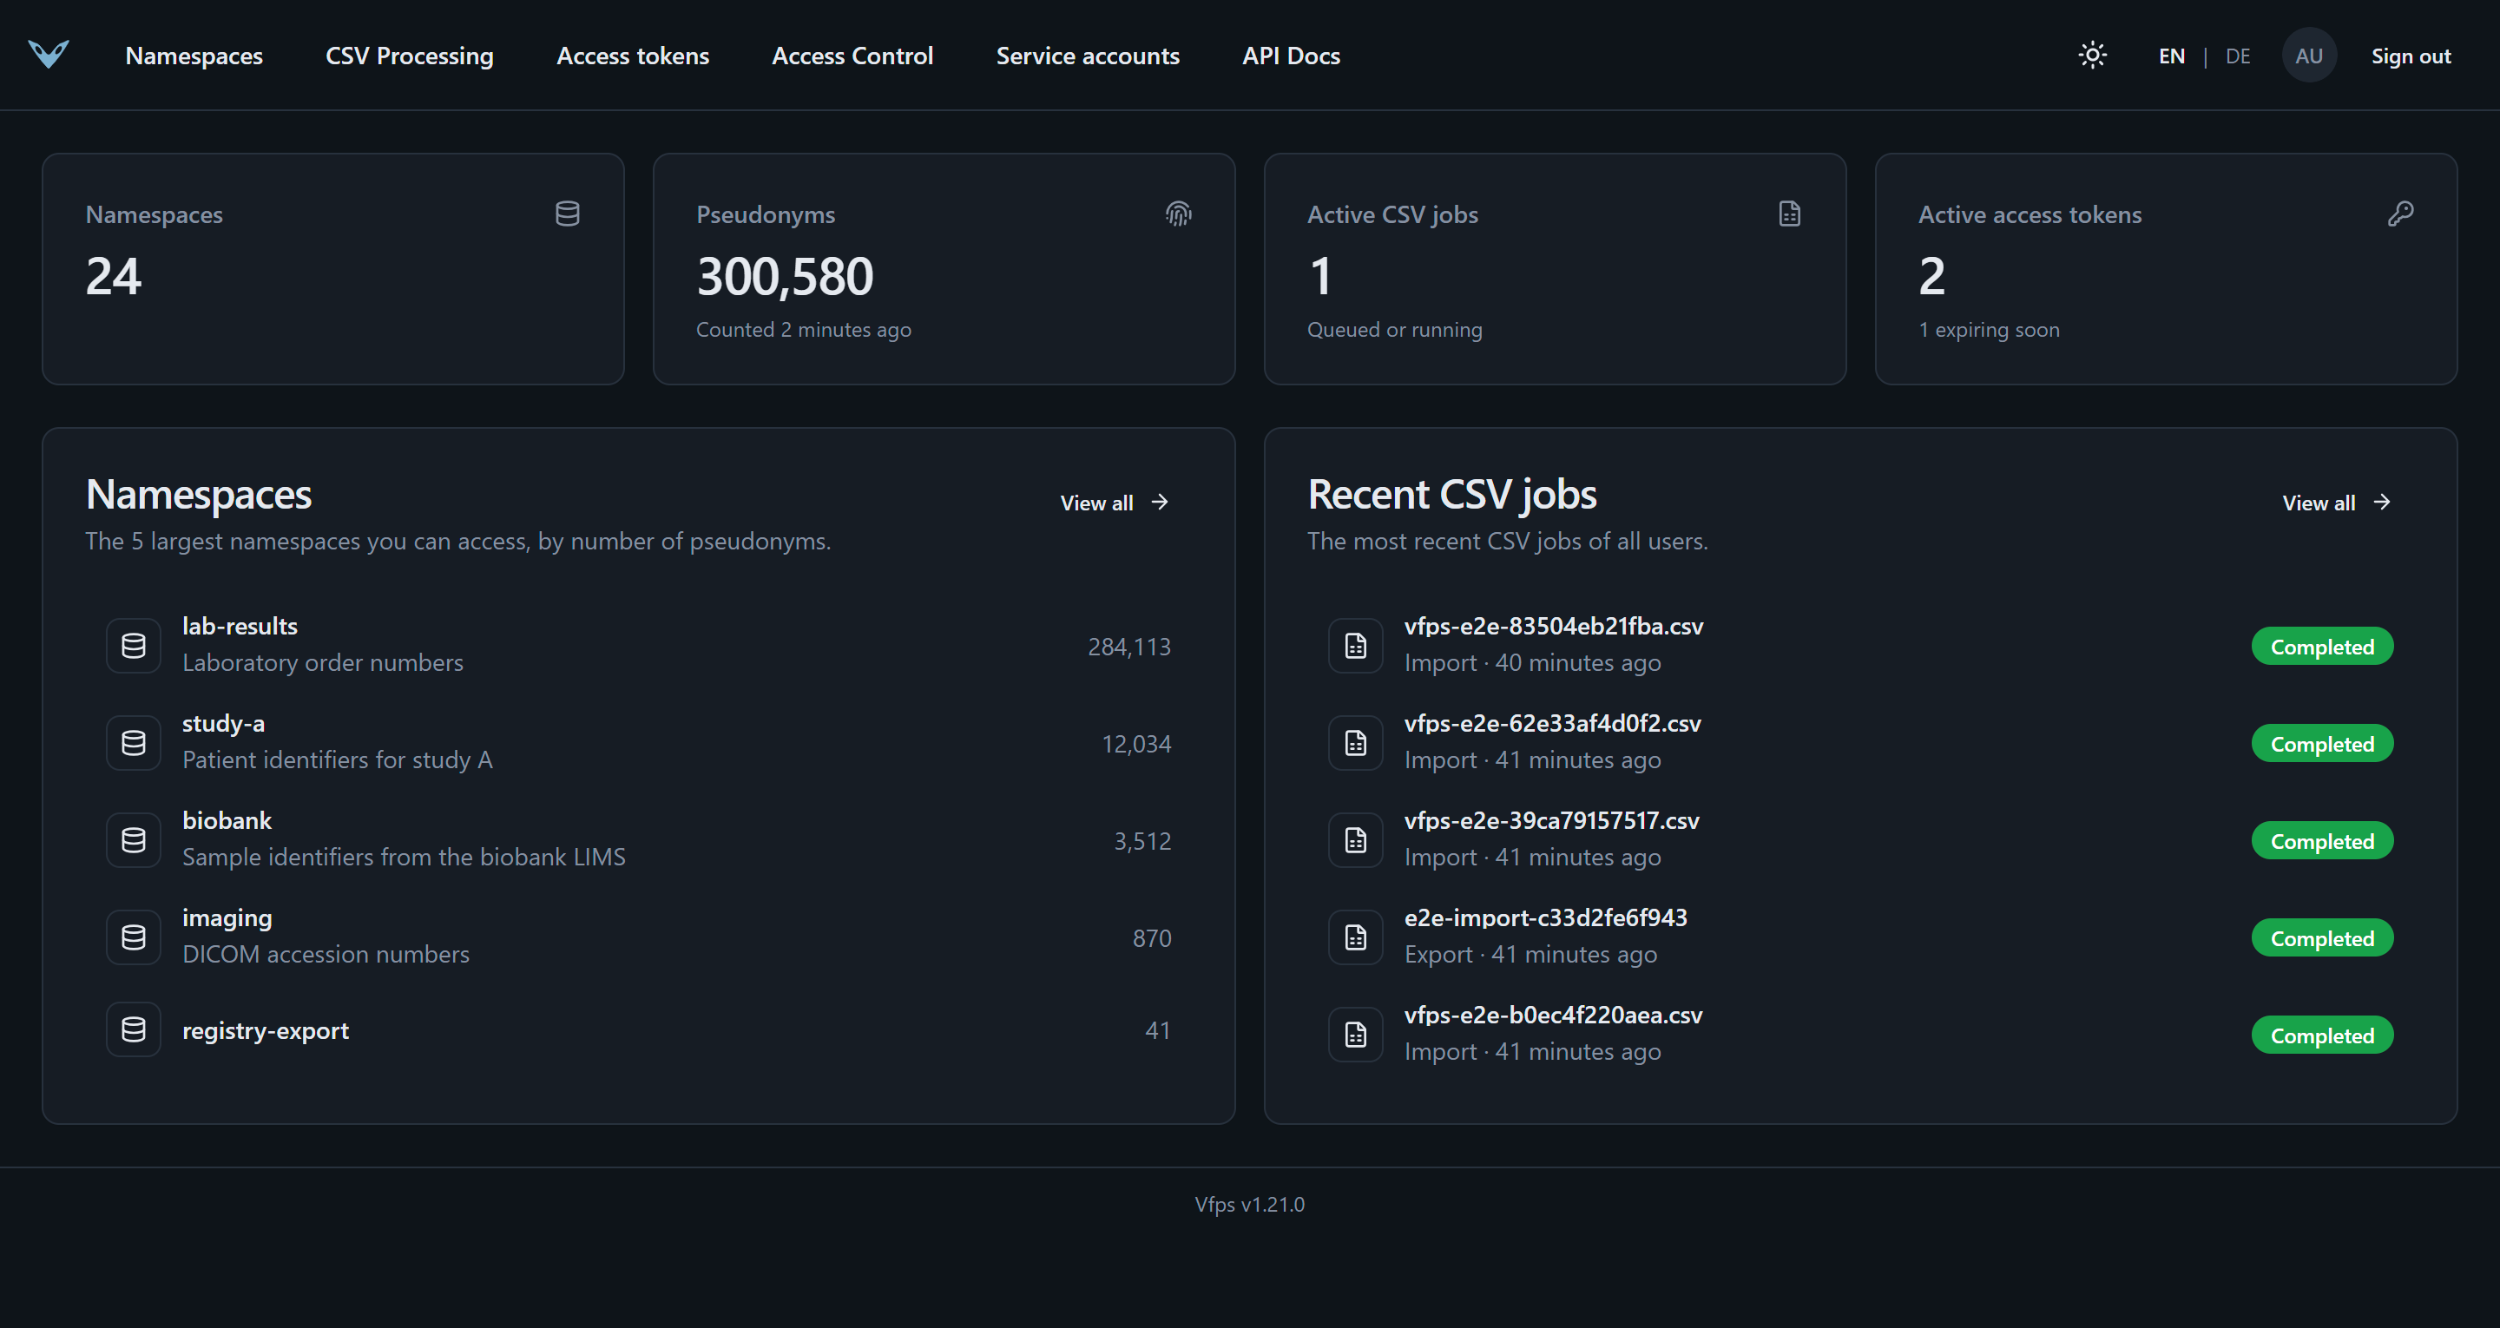This screenshot has width=2500, height=1328.
Task: Click the file icon beside vfps-e2e-83504eb21fba.csv
Action: pos(1356,646)
